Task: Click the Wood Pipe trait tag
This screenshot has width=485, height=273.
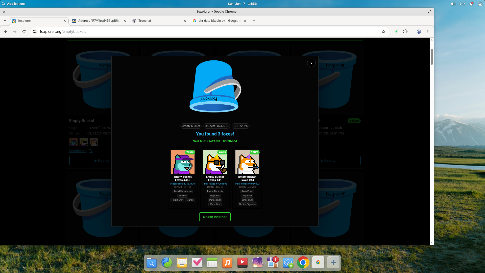Action: pos(215,204)
